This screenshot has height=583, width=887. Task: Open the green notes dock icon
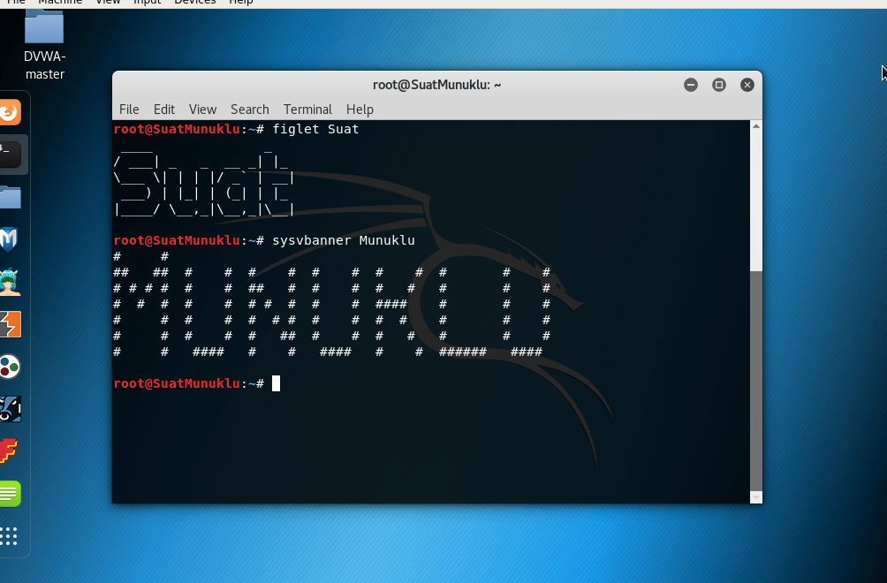[x=11, y=494]
